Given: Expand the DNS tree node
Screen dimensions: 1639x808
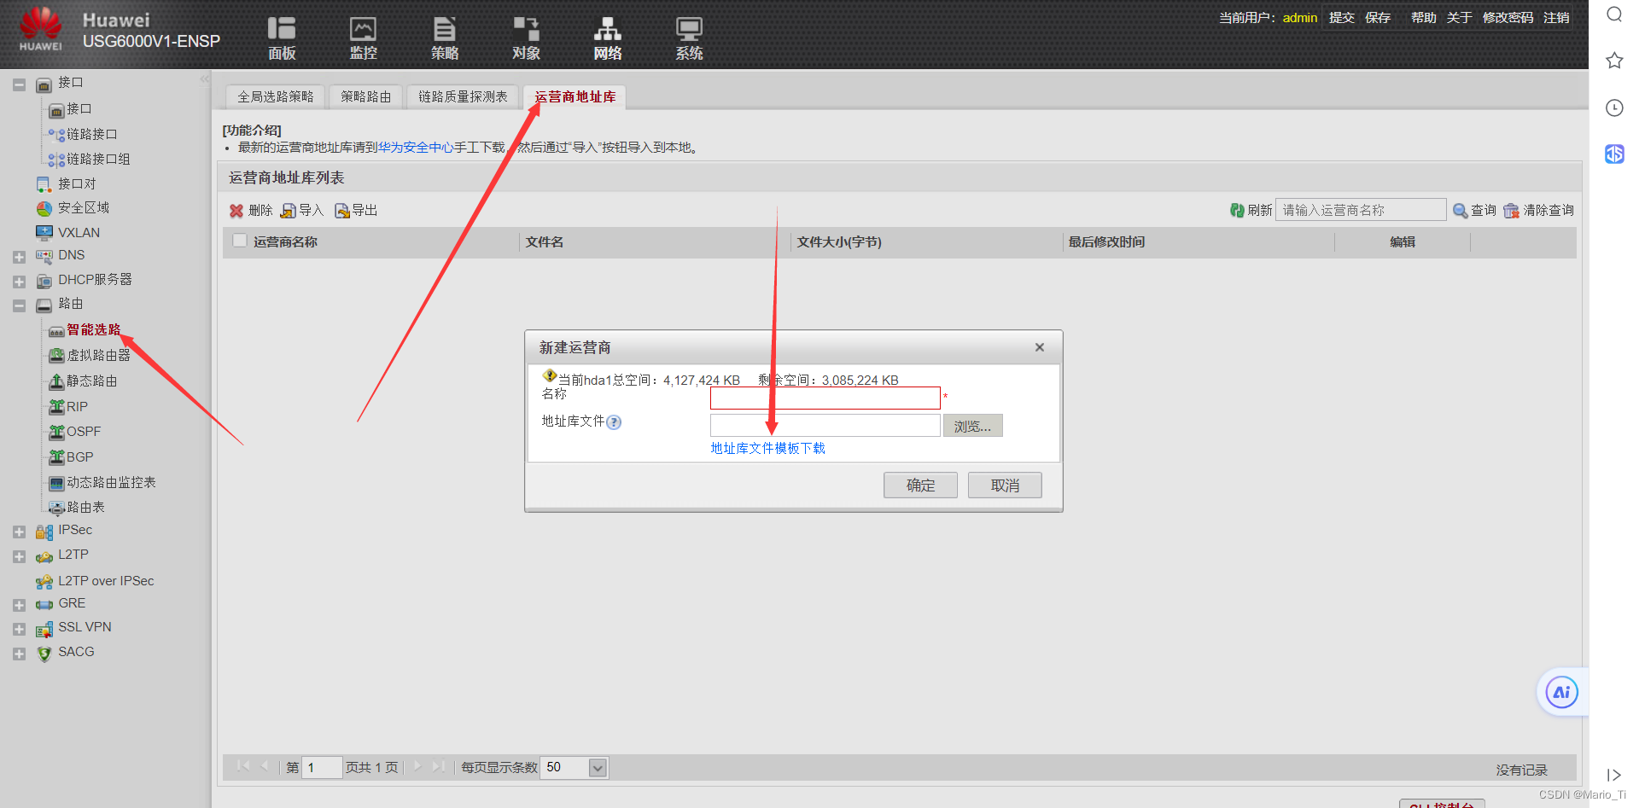Looking at the screenshot, I should (19, 257).
